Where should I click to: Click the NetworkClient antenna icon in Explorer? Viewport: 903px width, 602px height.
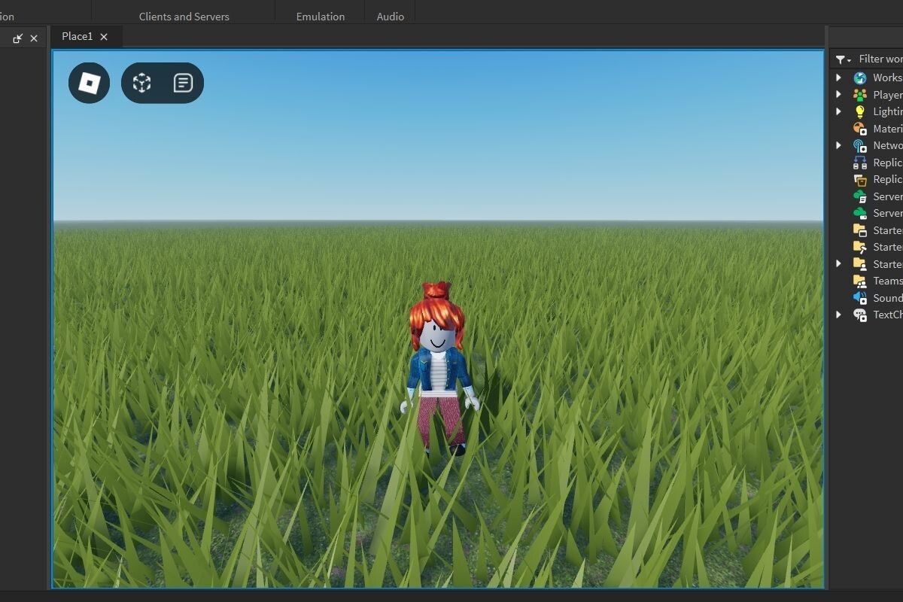[860, 145]
